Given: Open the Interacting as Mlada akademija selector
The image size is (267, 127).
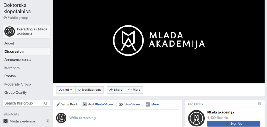Looking at the screenshot, I should [26, 31].
